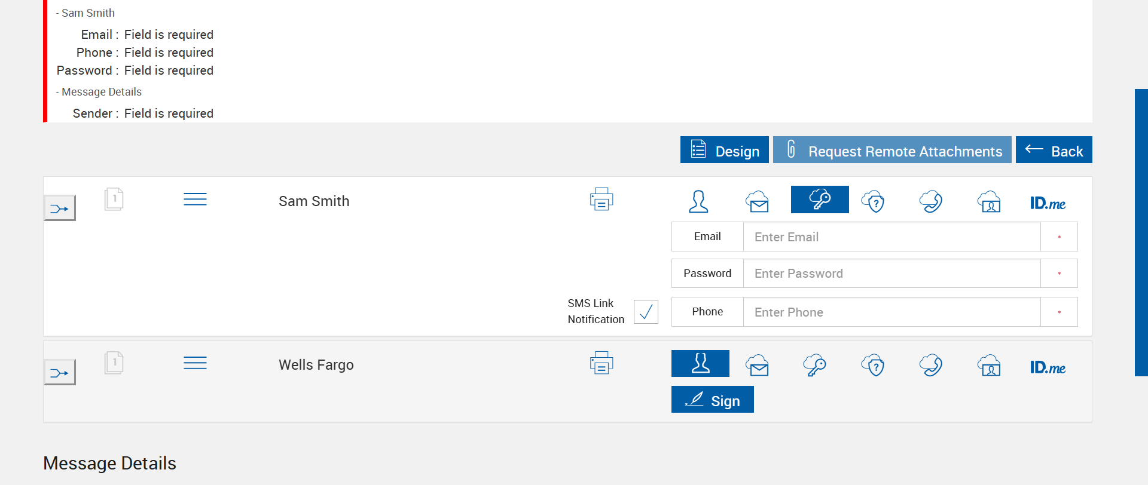Click Request Remote Attachments button
This screenshot has width=1148, height=485.
[x=892, y=150]
